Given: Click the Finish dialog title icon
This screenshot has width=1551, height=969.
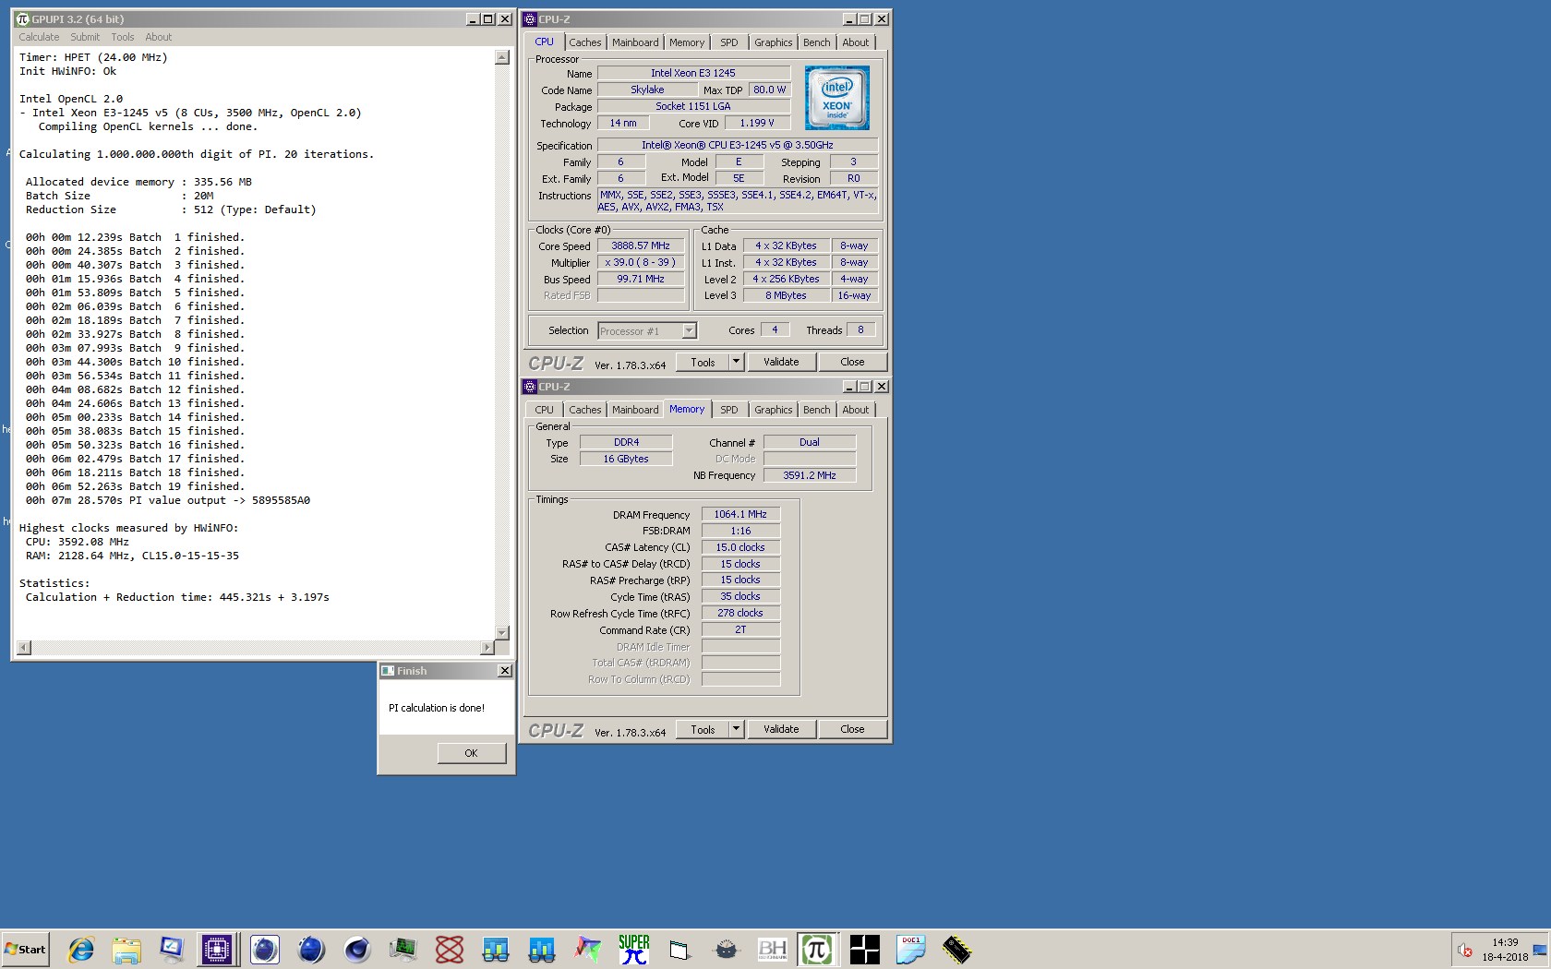Looking at the screenshot, I should (x=388, y=671).
